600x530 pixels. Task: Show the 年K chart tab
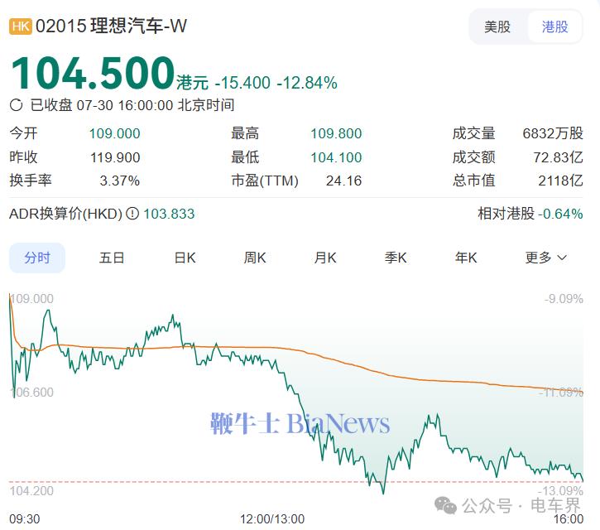point(466,258)
